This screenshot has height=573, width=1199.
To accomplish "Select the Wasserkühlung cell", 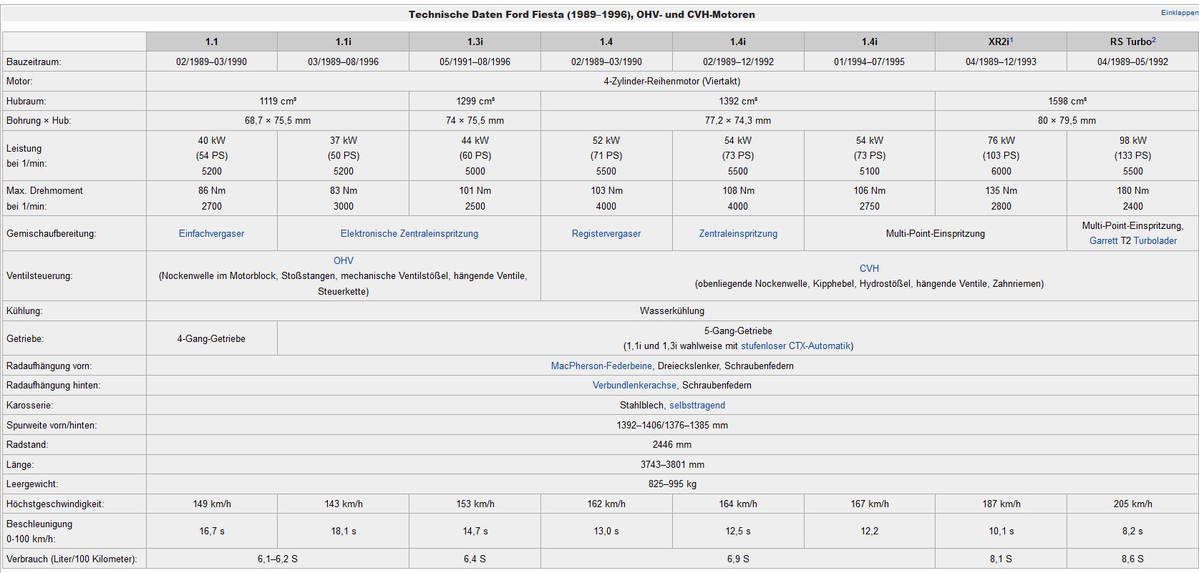I will click(x=671, y=310).
